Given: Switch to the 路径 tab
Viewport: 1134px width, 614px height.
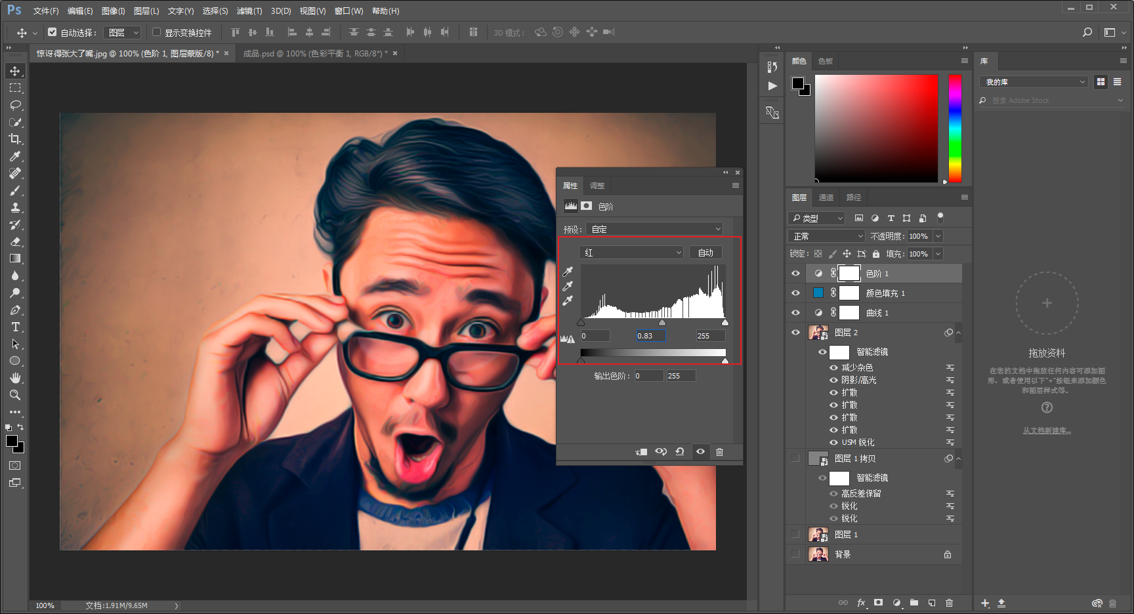Looking at the screenshot, I should [854, 197].
